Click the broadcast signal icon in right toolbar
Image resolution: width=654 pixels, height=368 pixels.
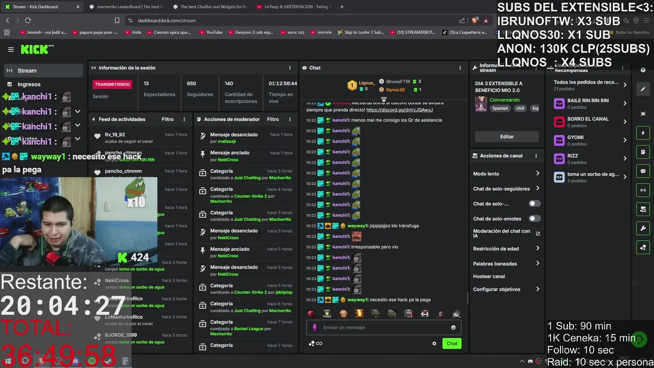(x=643, y=190)
